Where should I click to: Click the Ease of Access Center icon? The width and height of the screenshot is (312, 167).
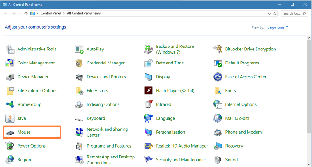(218, 77)
